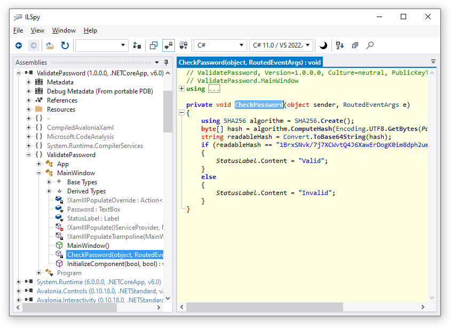Open the Window menu
The height and width of the screenshot is (328, 452).
[64, 30]
